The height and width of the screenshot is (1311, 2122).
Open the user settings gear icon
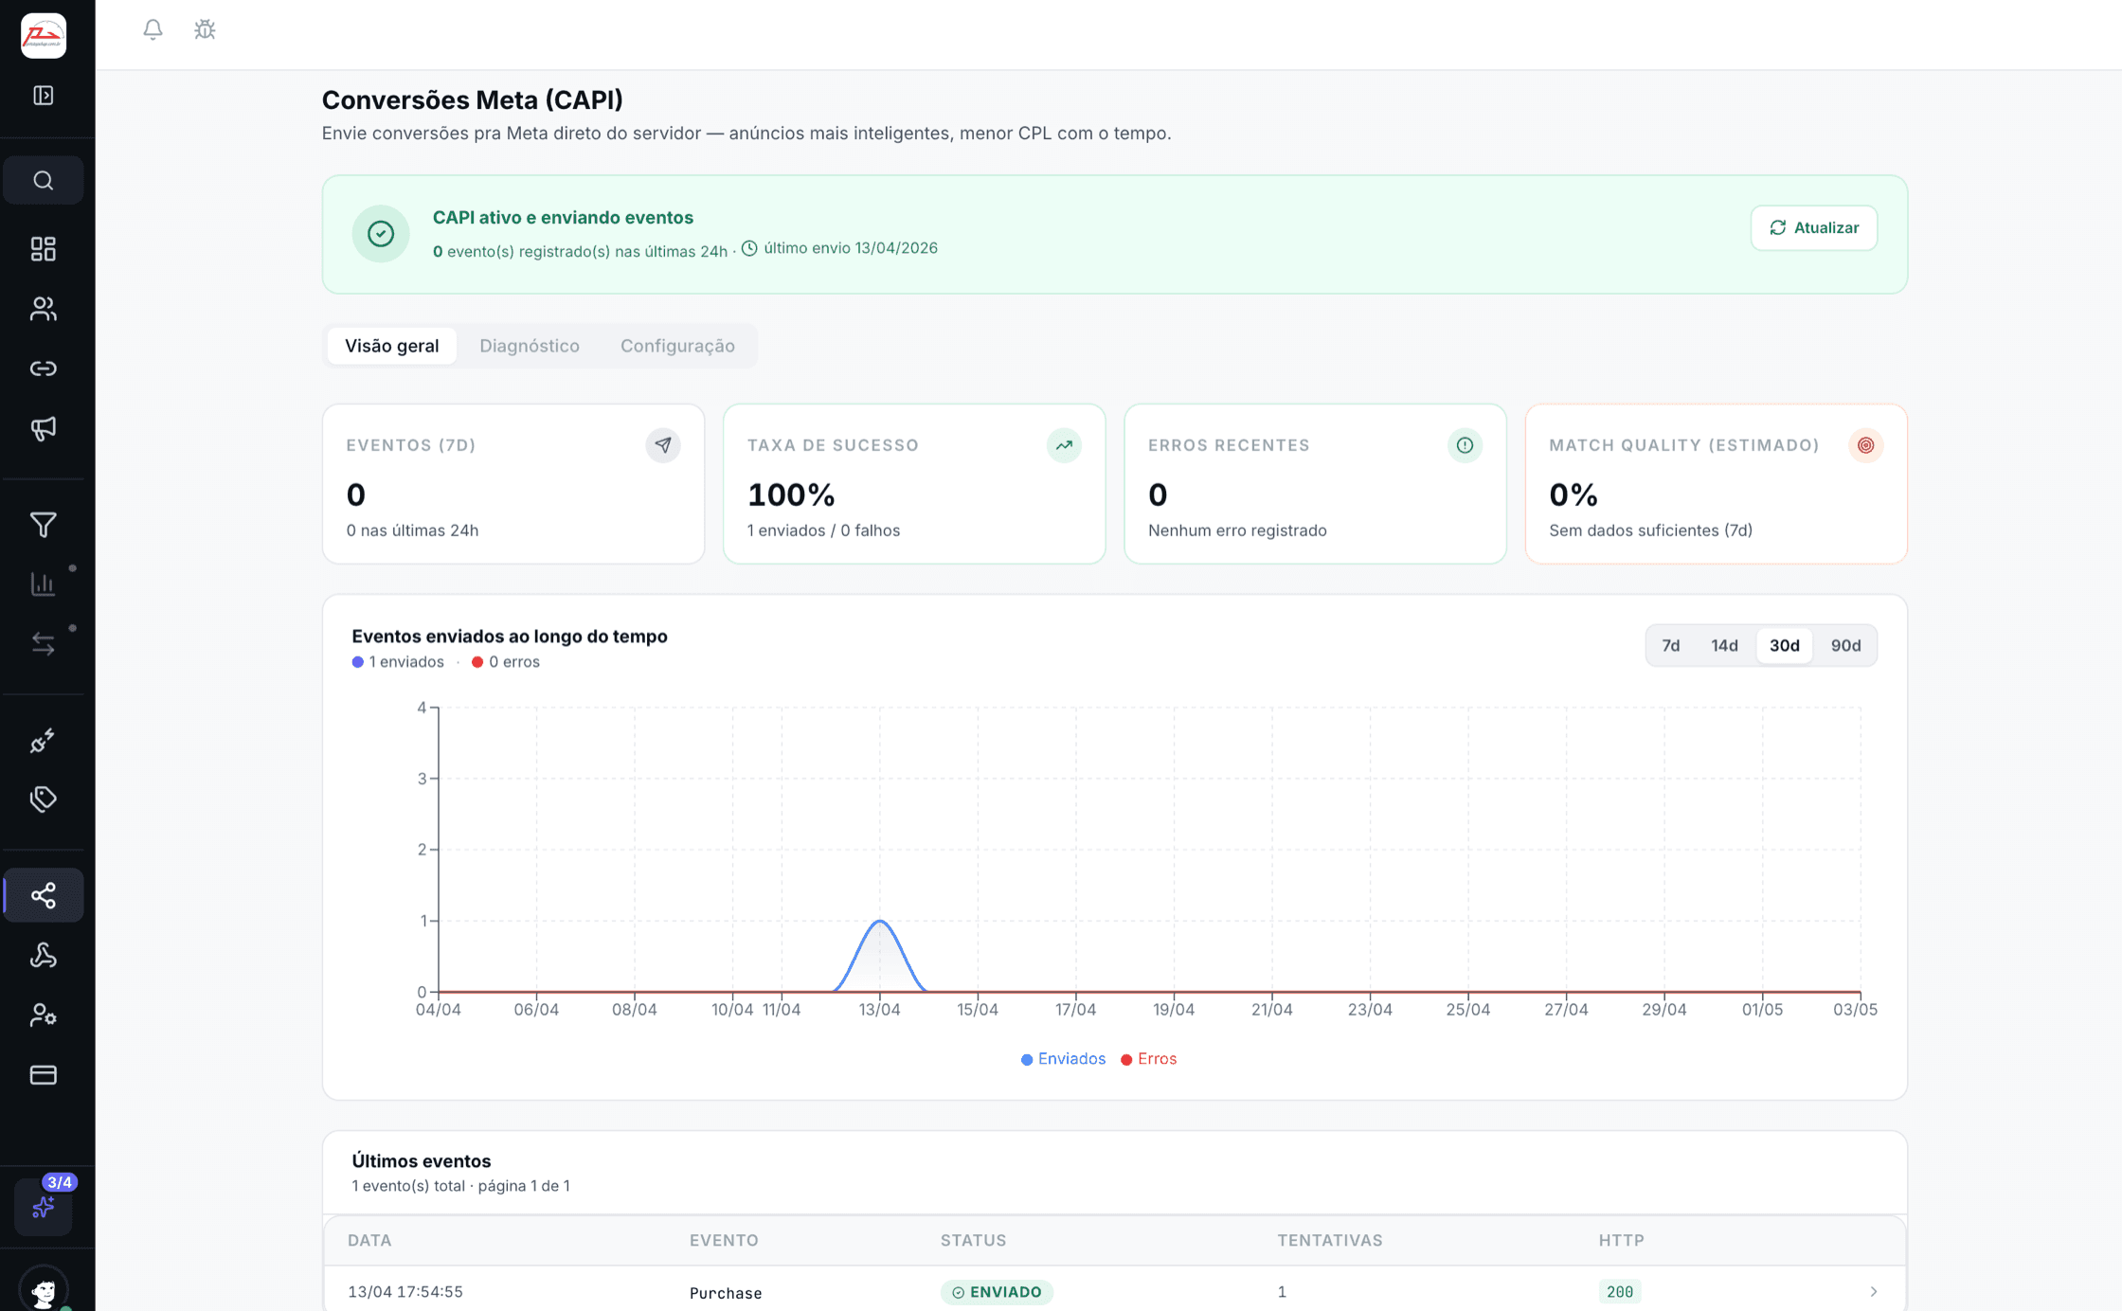pos(44,1015)
